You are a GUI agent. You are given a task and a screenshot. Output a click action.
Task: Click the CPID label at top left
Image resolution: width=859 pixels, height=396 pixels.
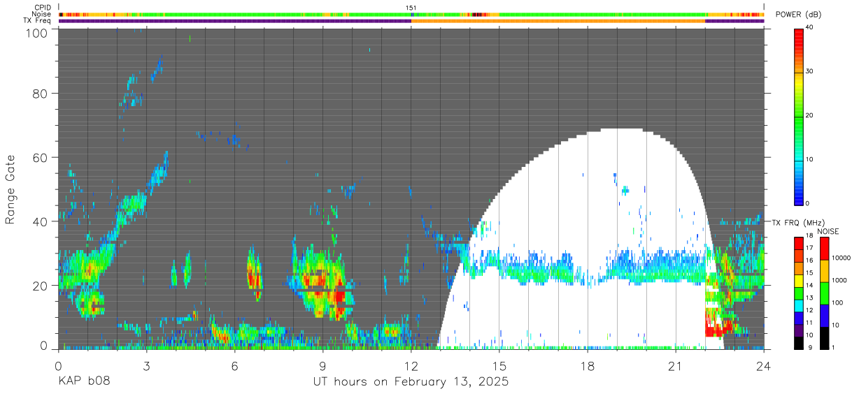click(42, 8)
